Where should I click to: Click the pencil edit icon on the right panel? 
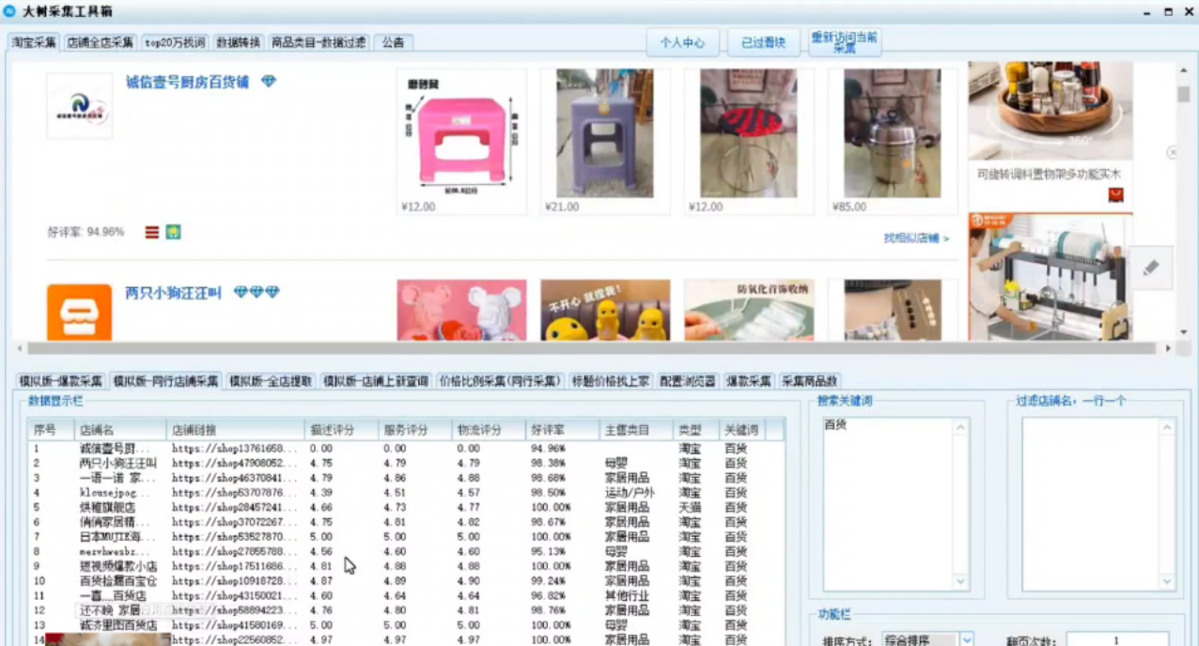[1151, 267]
